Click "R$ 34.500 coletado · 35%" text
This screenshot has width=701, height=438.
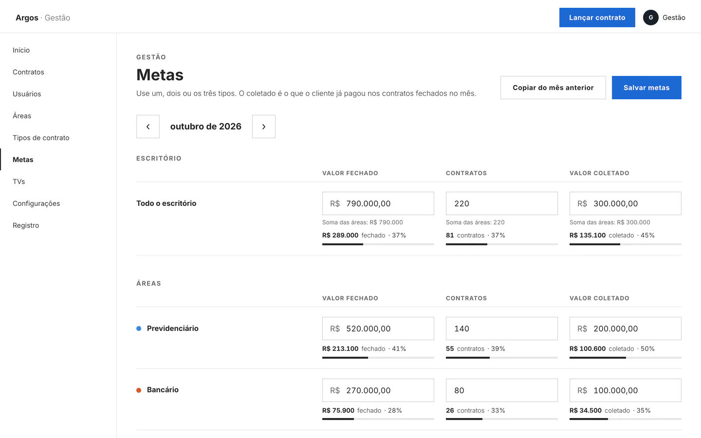point(610,411)
